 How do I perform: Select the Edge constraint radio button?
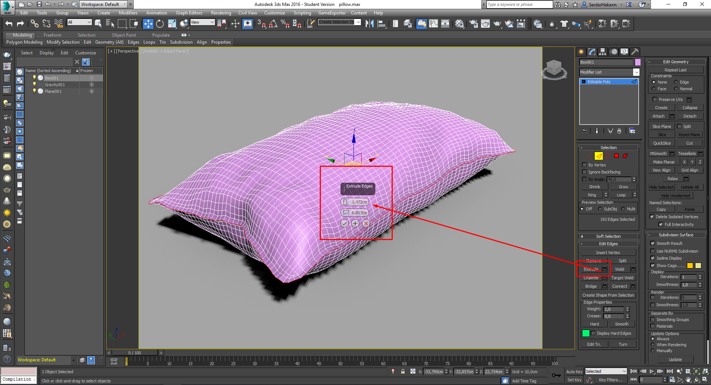(676, 82)
